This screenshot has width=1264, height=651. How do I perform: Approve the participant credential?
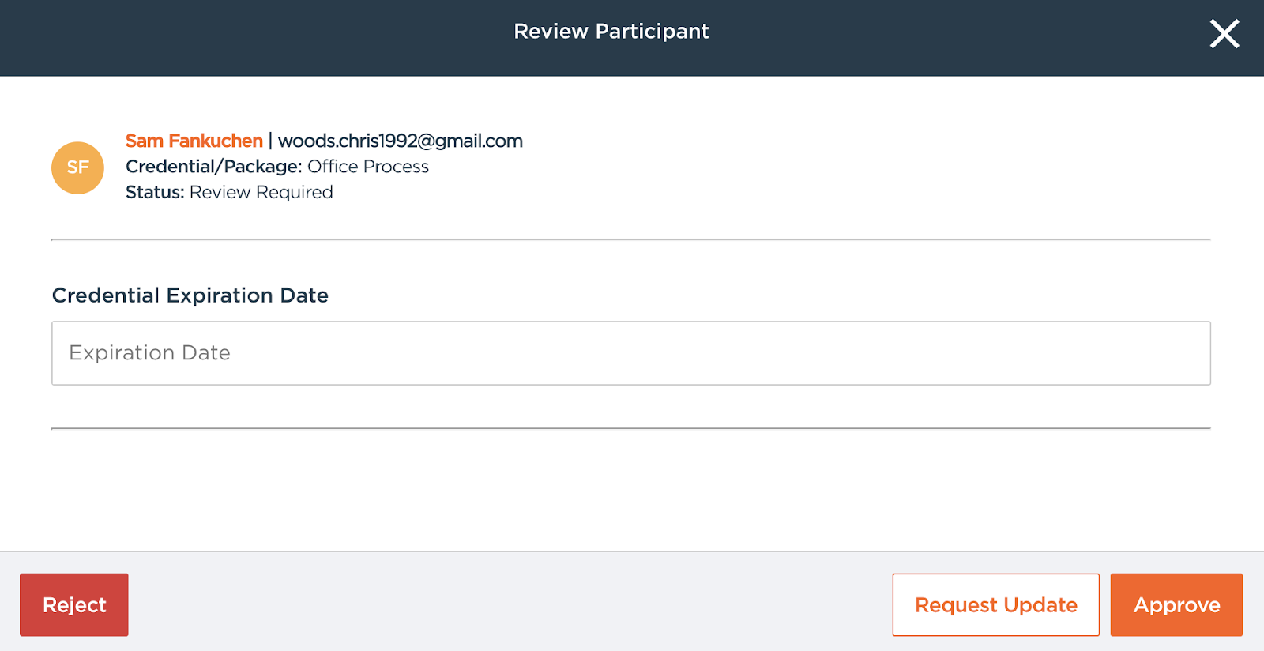pos(1176,604)
